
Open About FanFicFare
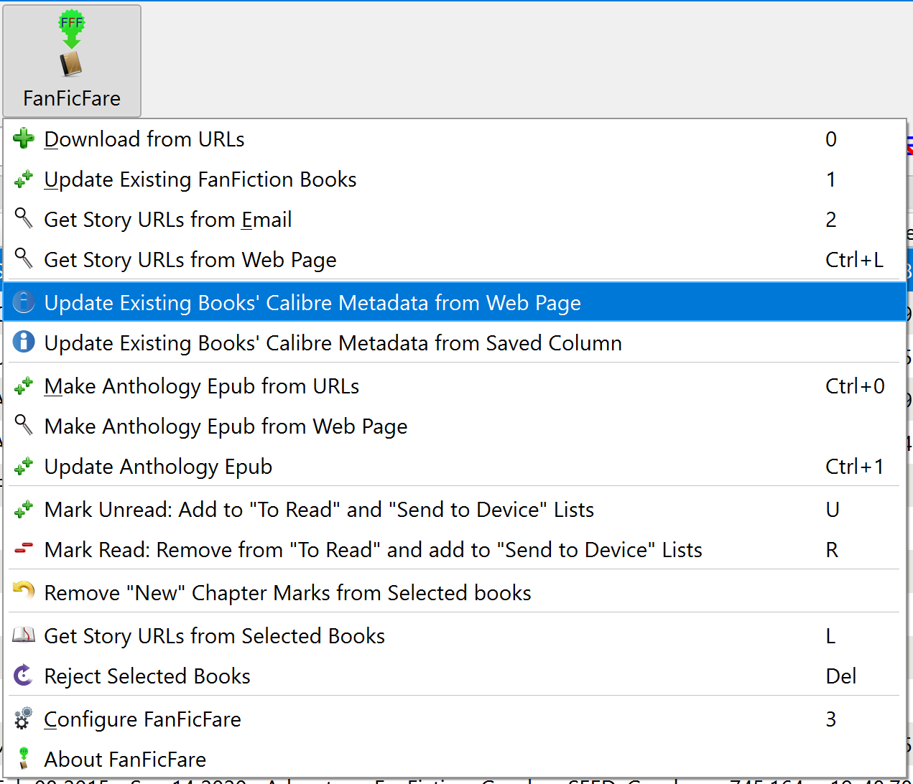[x=125, y=760]
